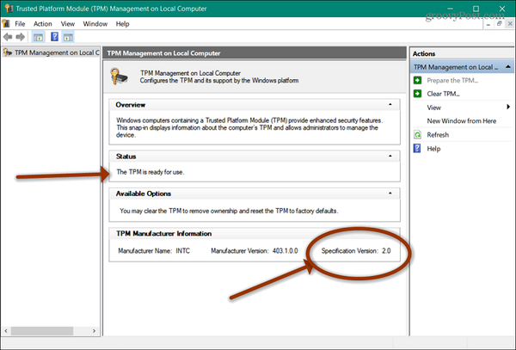Collapse the TPM Management actions group header
The image size is (516, 350).
[505, 66]
